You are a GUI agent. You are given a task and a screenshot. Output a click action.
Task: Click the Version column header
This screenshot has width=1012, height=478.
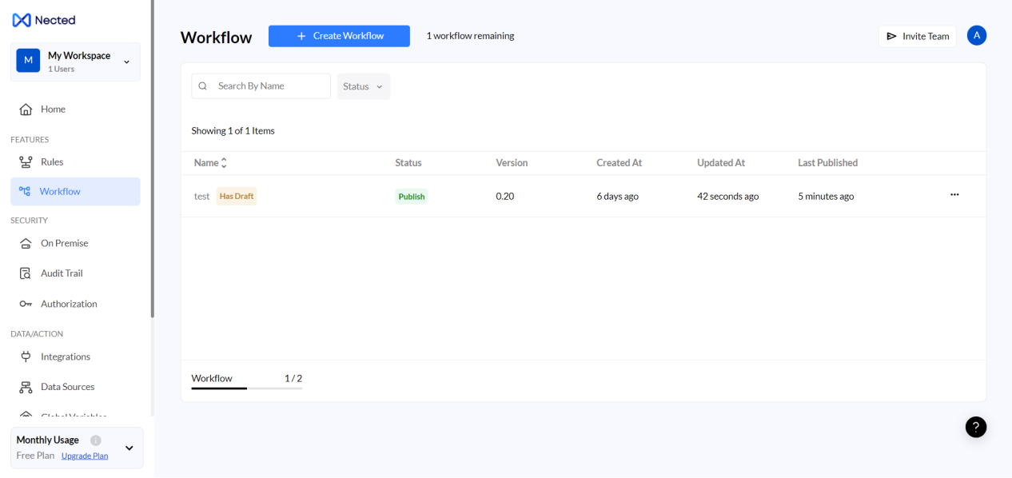pos(512,163)
